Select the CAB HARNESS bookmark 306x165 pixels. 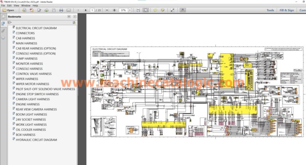(25, 38)
